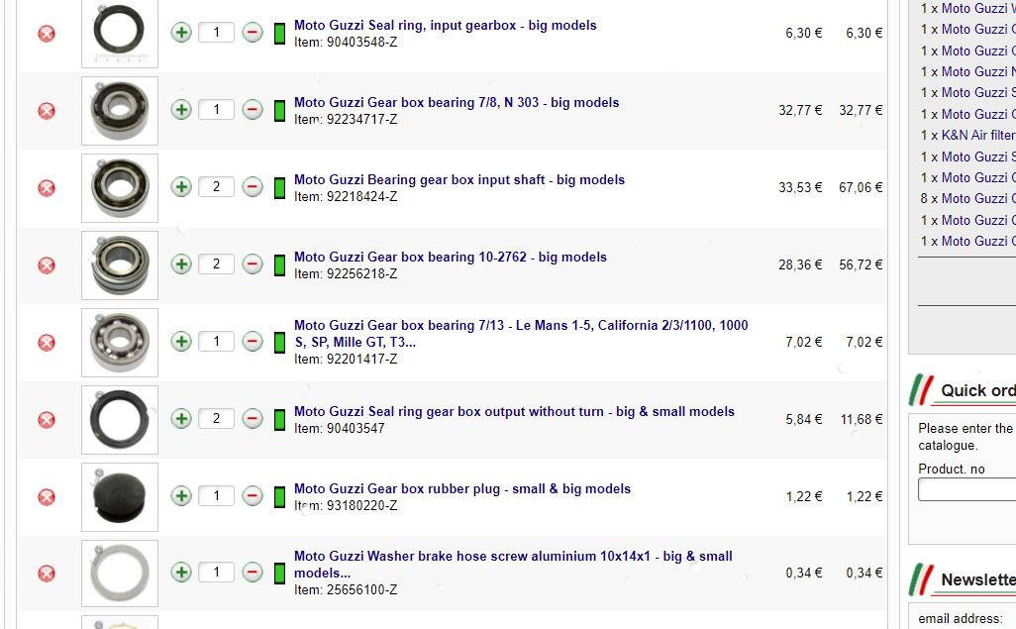Remove Gear box bearing 7/13 item
Viewport: 1016px width, 629px height.
tap(47, 343)
